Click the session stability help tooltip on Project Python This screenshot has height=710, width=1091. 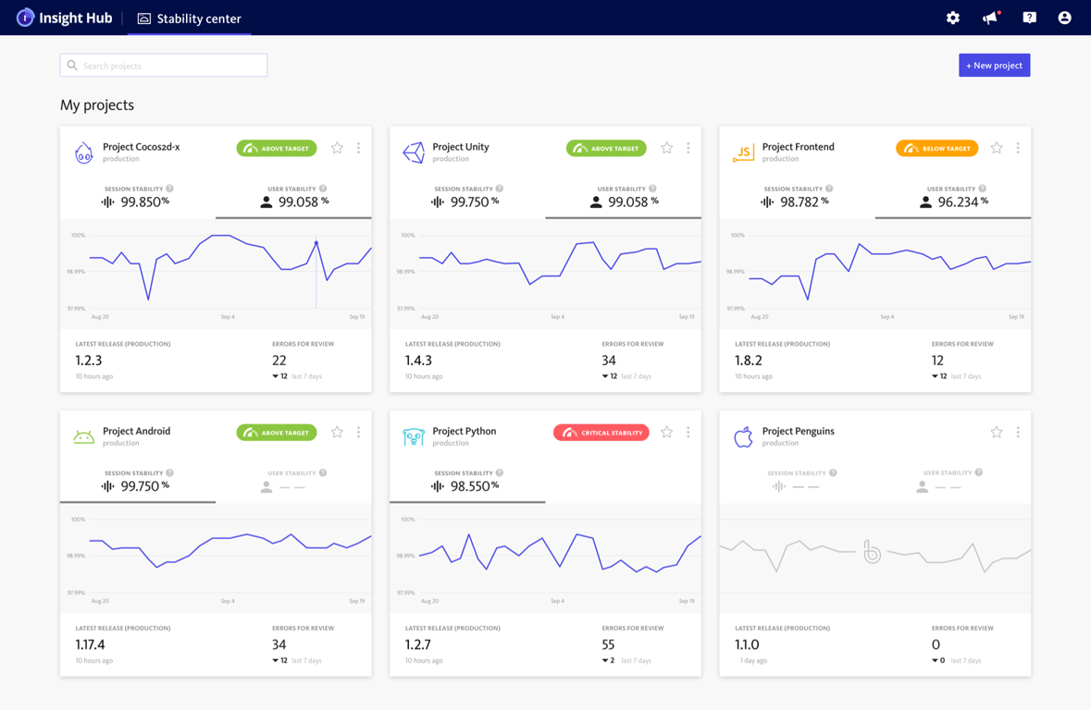(x=500, y=472)
